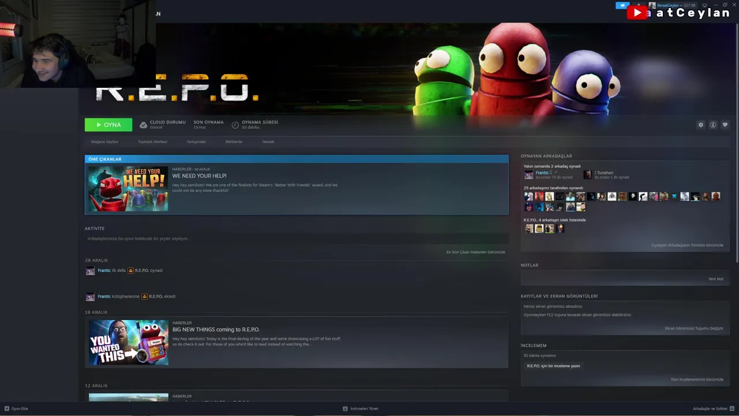This screenshot has width=739, height=416.
Task: Open Big Picture mode monitor icon
Action: tap(704, 5)
